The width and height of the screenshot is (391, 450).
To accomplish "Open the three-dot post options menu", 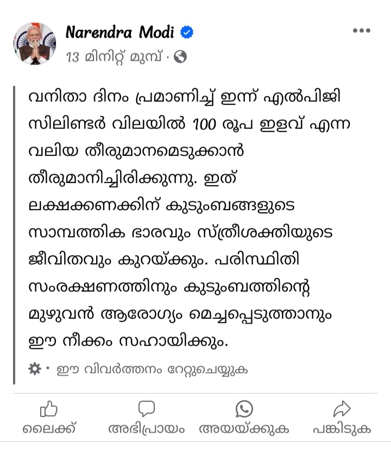I will pos(361,31).
